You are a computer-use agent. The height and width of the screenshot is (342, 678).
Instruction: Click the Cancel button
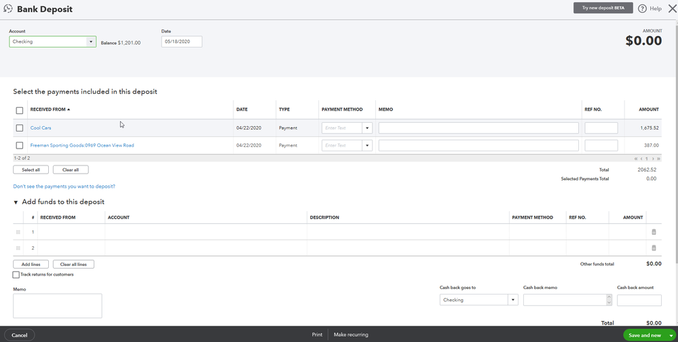(20, 335)
